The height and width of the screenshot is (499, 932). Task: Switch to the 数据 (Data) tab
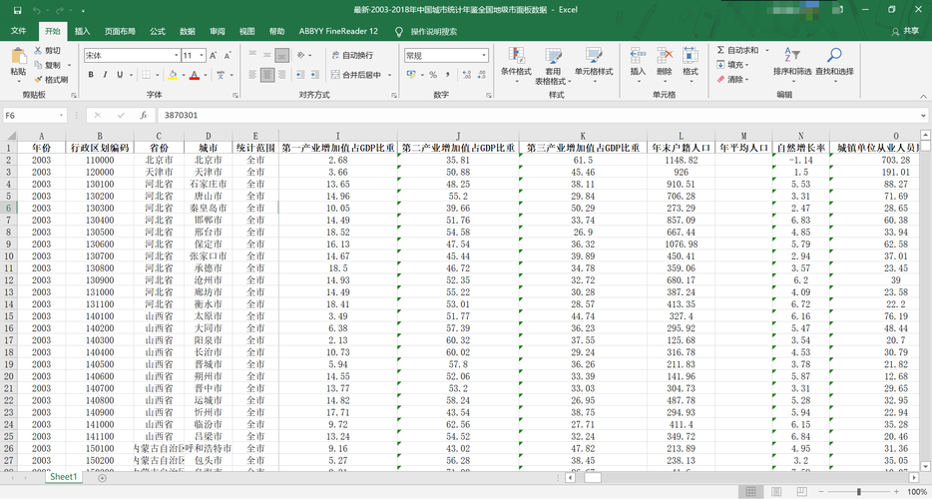click(x=188, y=32)
